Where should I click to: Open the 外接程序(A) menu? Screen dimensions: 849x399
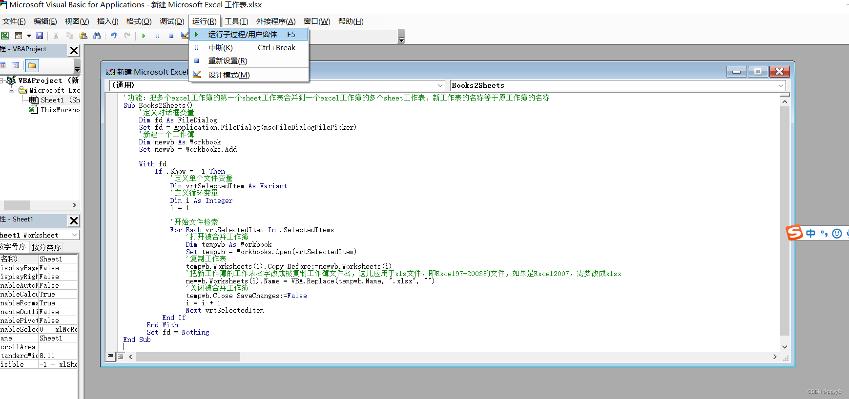276,21
